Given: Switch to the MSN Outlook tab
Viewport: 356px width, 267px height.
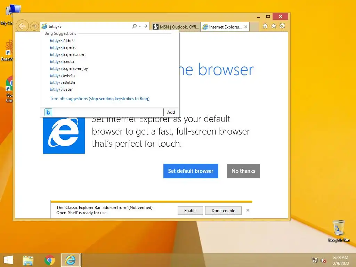Looking at the screenshot, I should pos(176,27).
